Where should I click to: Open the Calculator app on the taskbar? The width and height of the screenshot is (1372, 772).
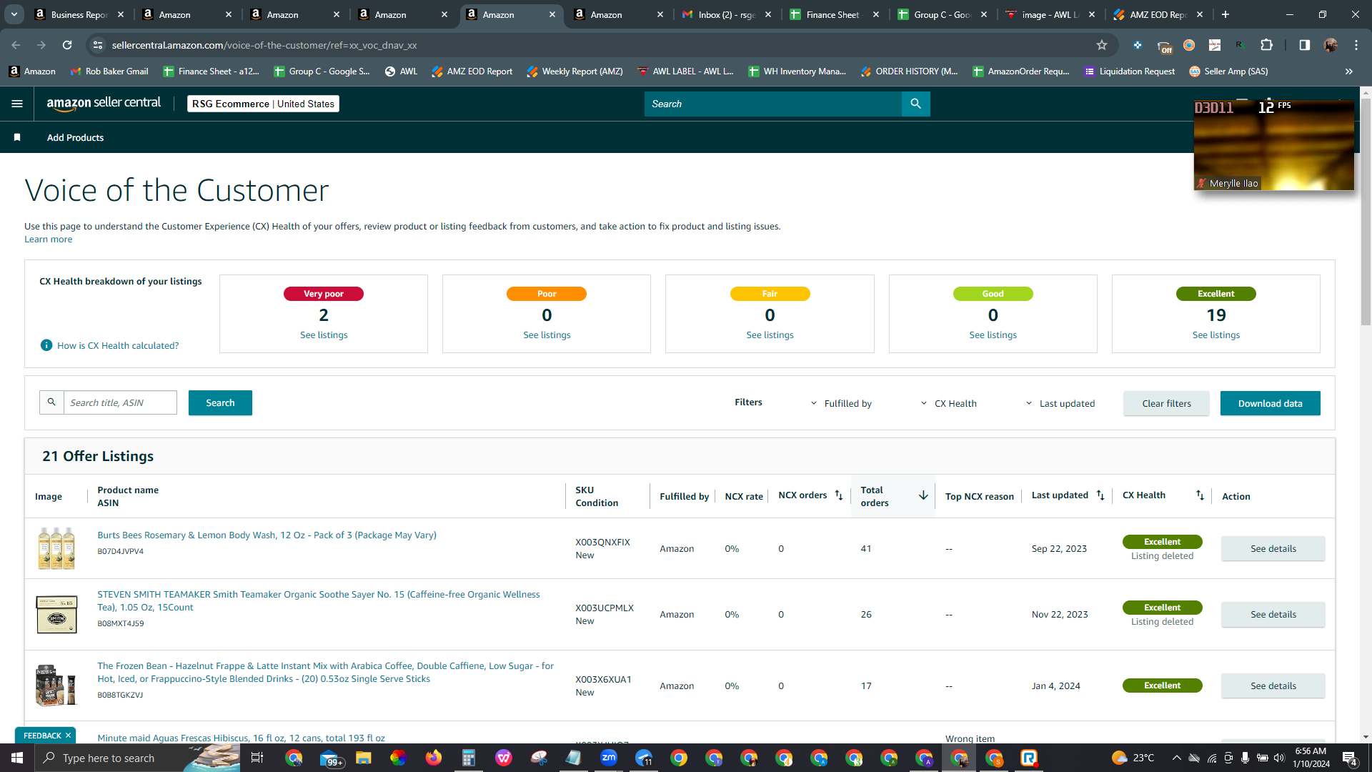(x=469, y=758)
